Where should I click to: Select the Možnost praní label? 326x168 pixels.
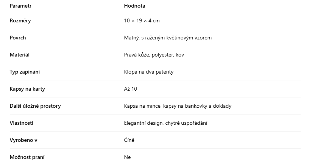click(x=27, y=157)
